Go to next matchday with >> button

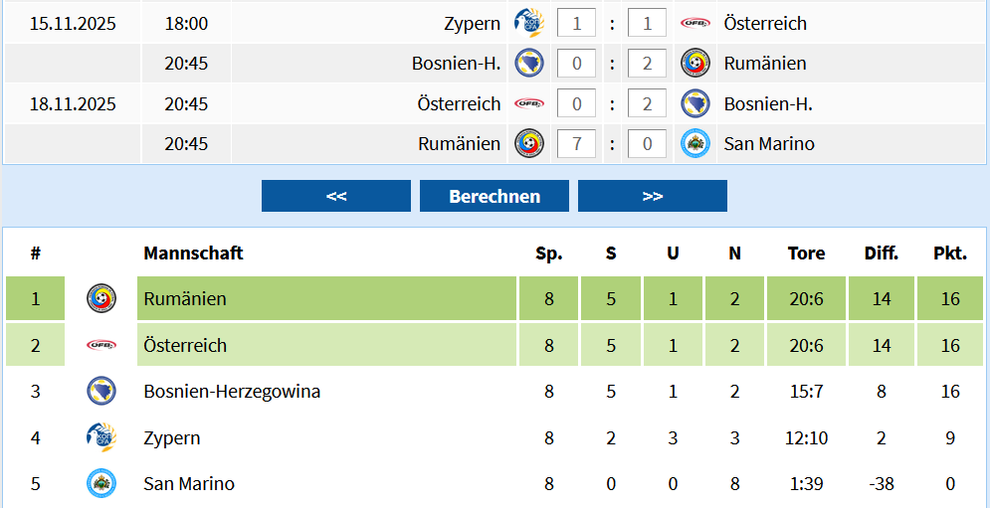point(653,196)
